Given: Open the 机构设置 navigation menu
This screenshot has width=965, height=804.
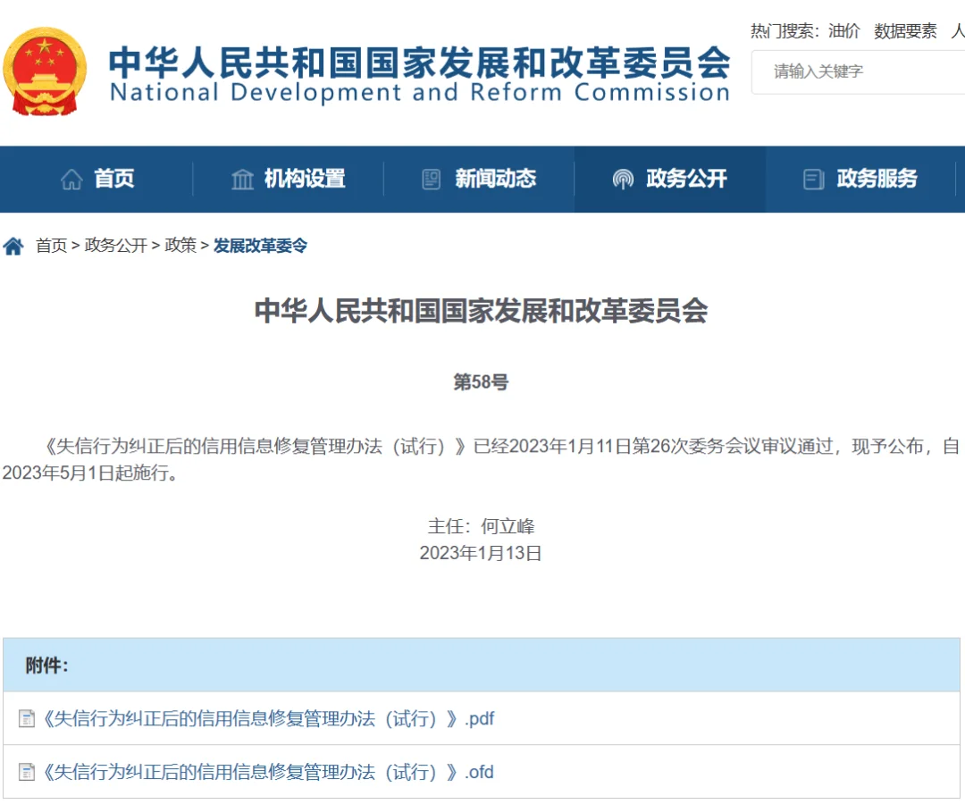Looking at the screenshot, I should (288, 179).
